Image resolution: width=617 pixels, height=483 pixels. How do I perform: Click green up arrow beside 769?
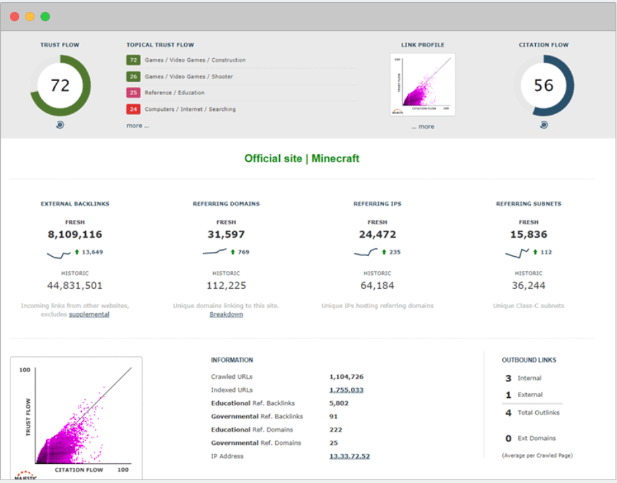[x=232, y=252]
